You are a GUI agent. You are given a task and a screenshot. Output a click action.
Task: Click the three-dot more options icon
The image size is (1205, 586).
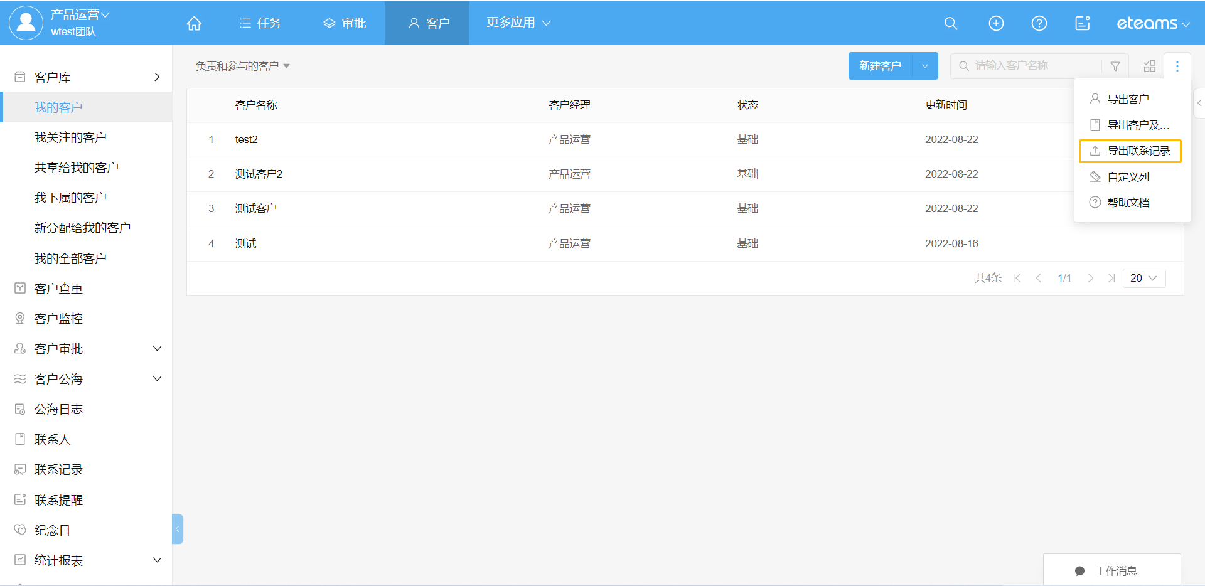pyautogui.click(x=1177, y=66)
